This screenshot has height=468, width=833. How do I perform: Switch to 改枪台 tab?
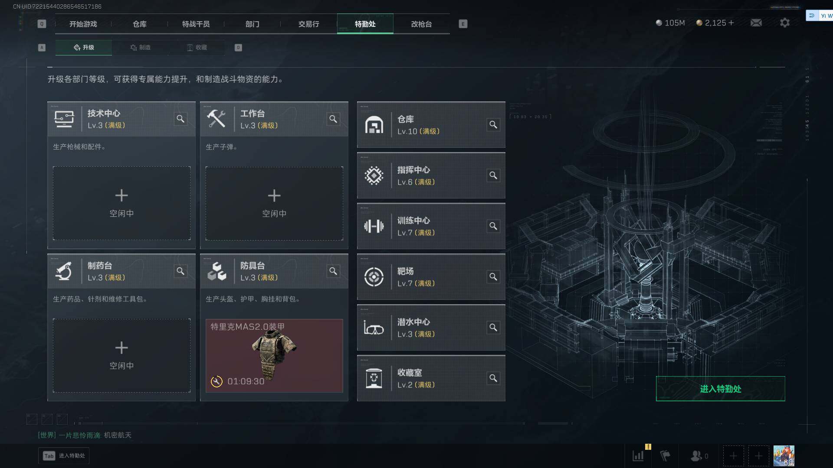pyautogui.click(x=421, y=24)
